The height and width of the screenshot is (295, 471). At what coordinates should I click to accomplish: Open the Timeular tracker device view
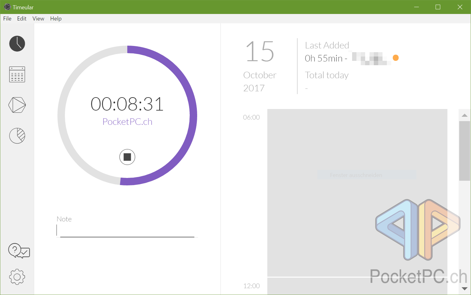[17, 105]
